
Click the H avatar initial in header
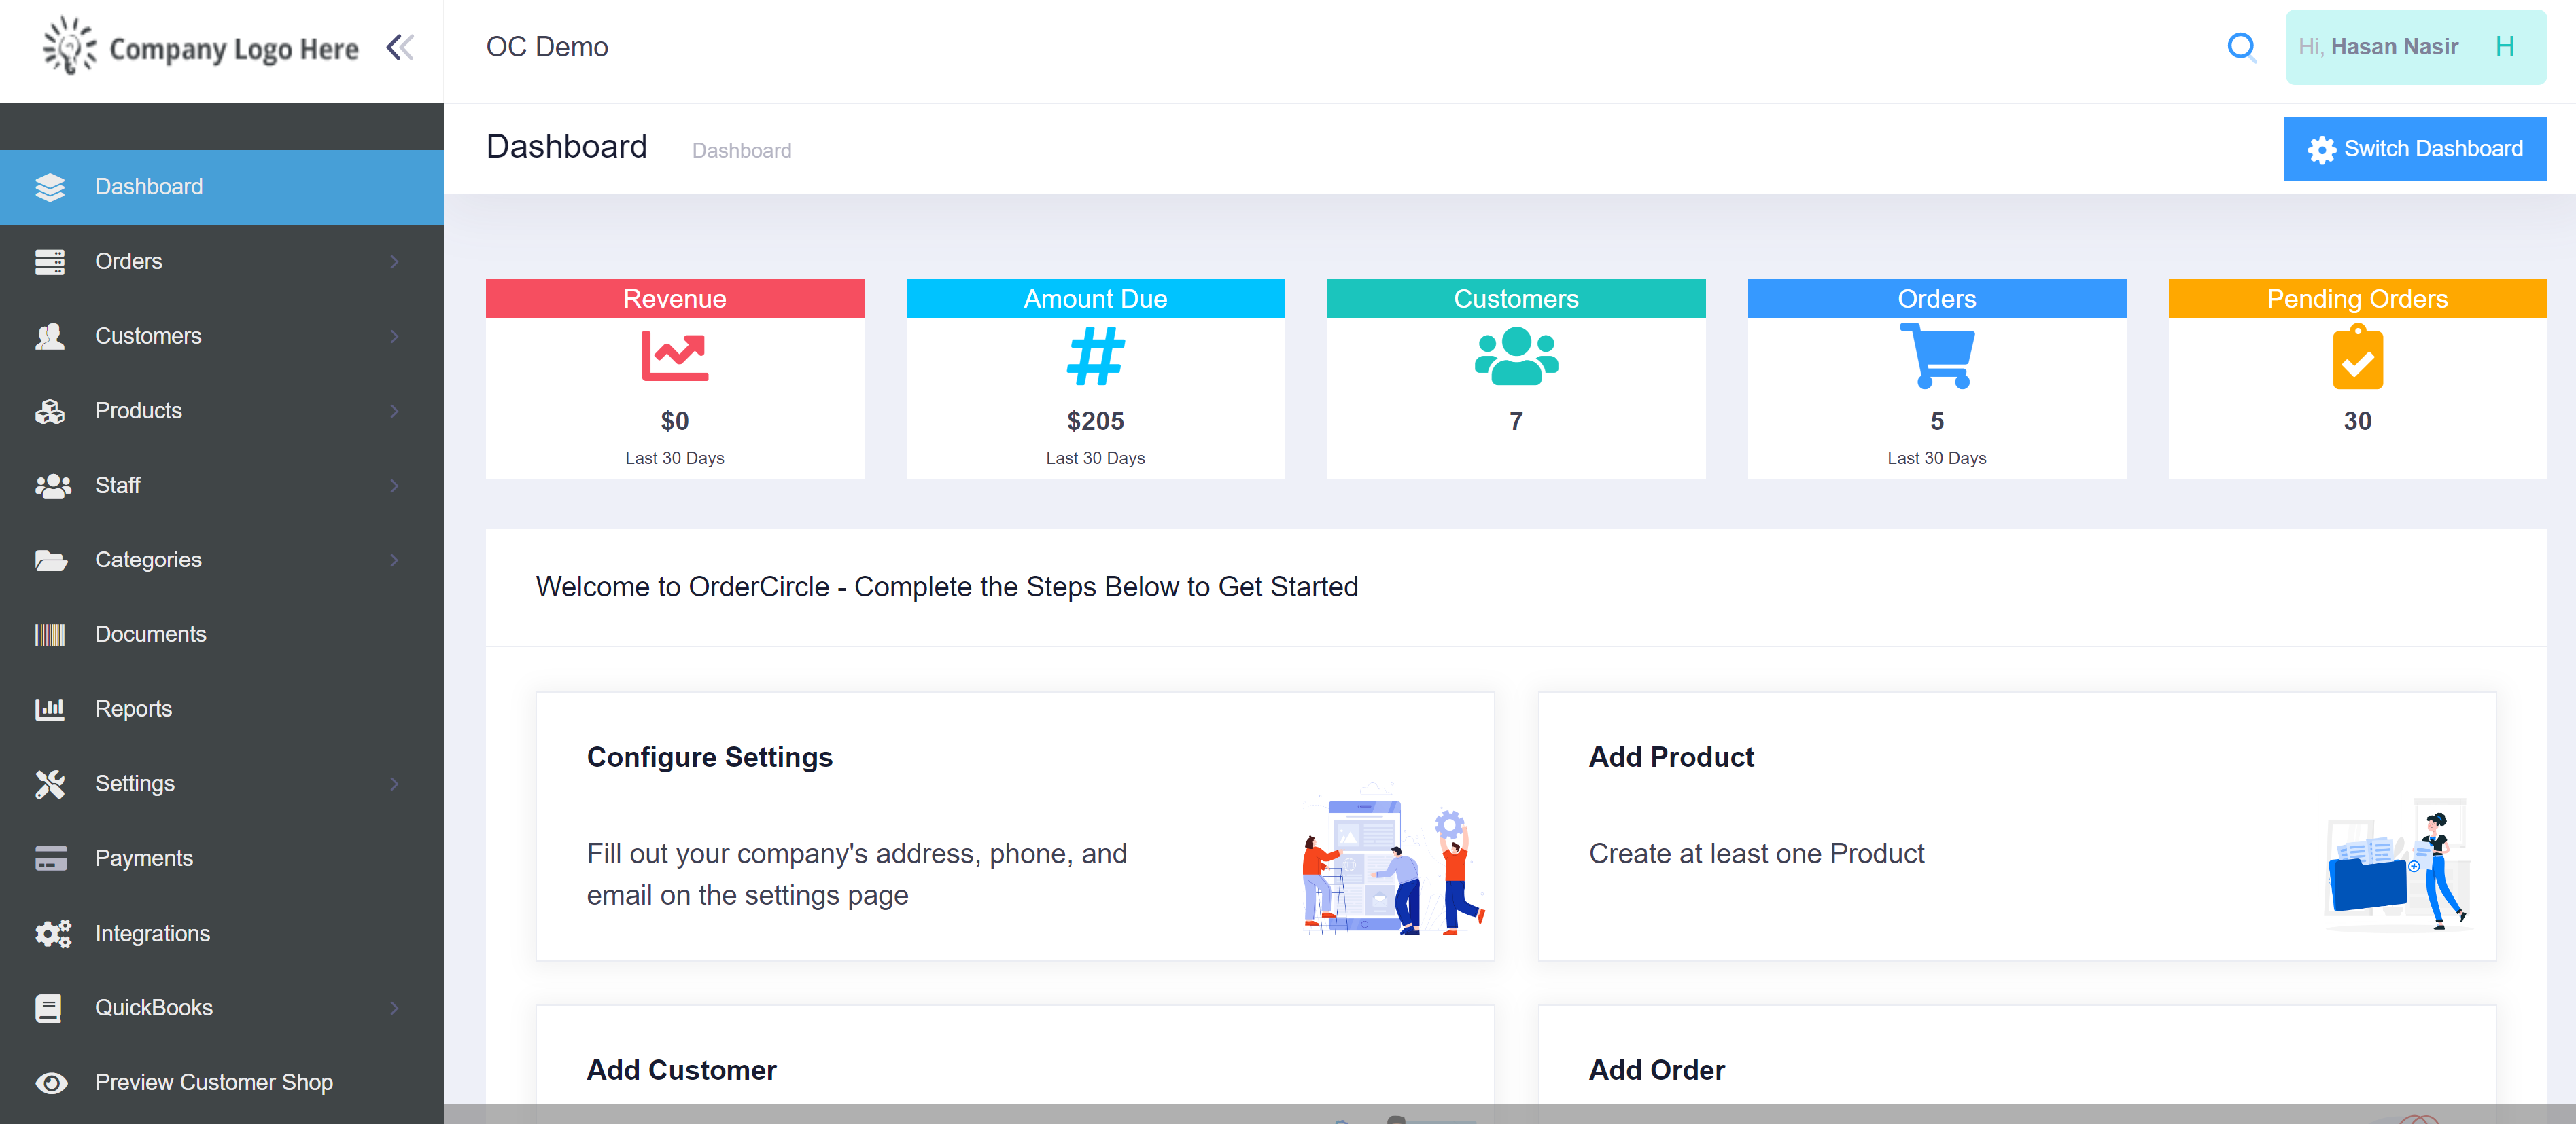point(2504,47)
